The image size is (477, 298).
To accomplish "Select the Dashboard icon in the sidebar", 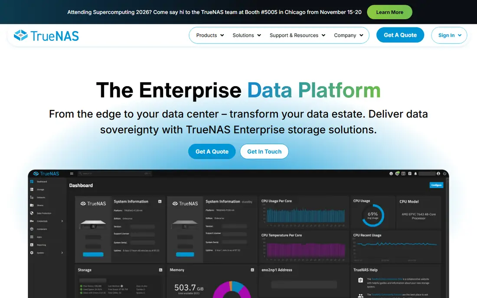I will (32, 181).
